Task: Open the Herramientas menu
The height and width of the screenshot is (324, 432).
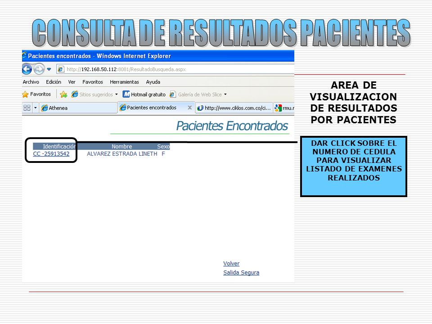Action: tap(124, 82)
